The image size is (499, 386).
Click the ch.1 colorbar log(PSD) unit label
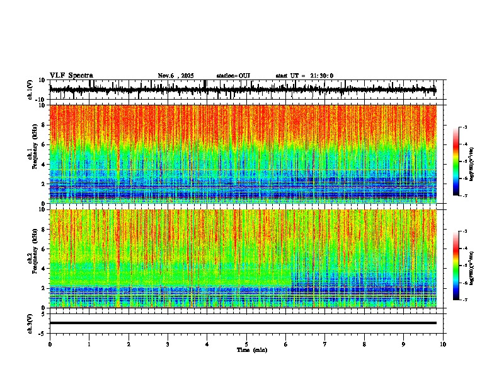472,165
